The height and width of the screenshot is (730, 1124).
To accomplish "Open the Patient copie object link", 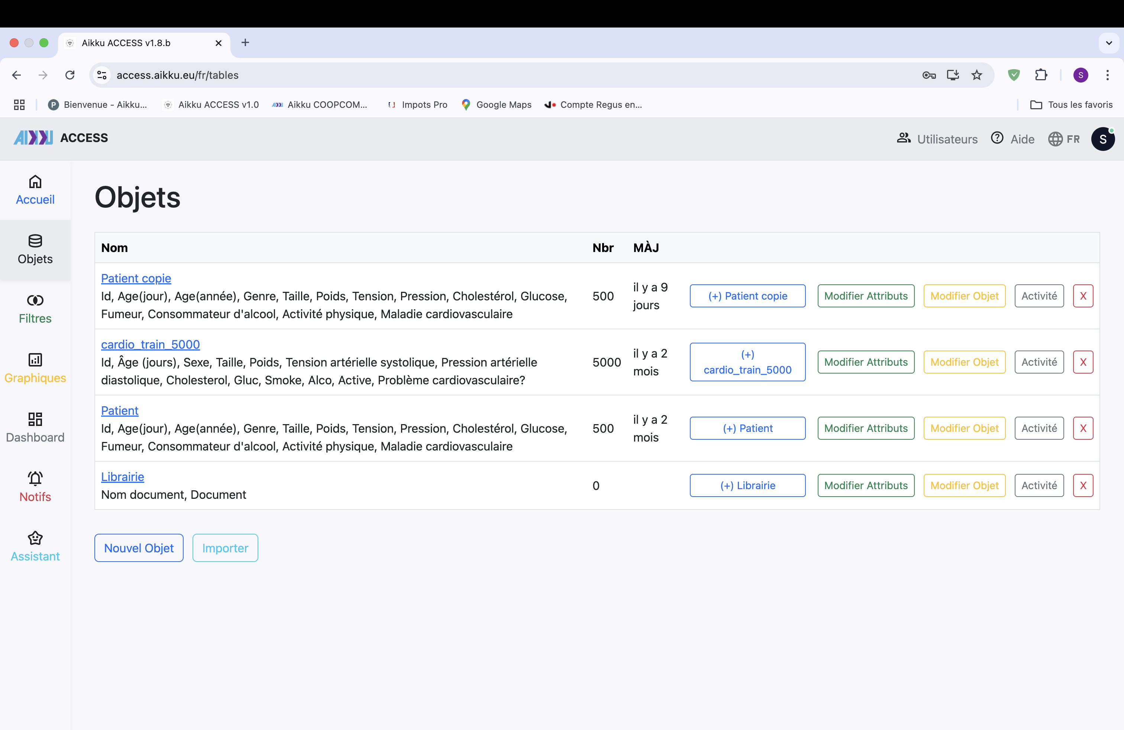I will click(136, 278).
